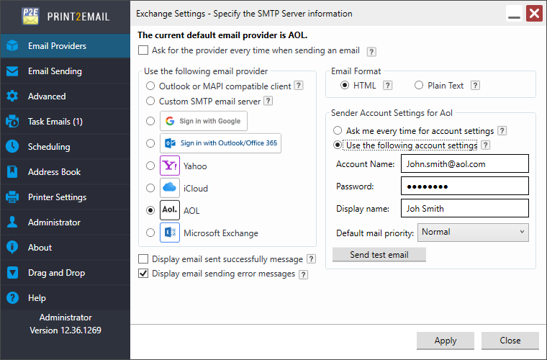Enable asking for provider every time

(x=143, y=50)
